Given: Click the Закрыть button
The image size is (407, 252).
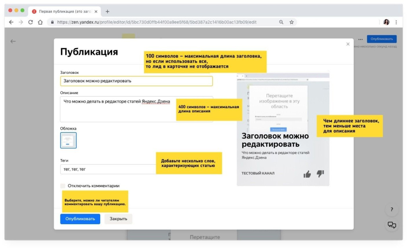Looking at the screenshot, I should click(118, 219).
